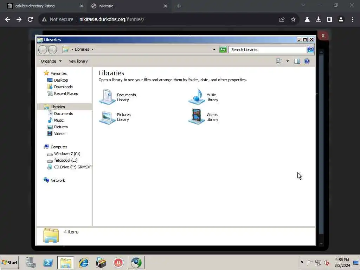This screenshot has width=360, height=270.
Task: Close the nikitasie tab
Action: pos(166,6)
